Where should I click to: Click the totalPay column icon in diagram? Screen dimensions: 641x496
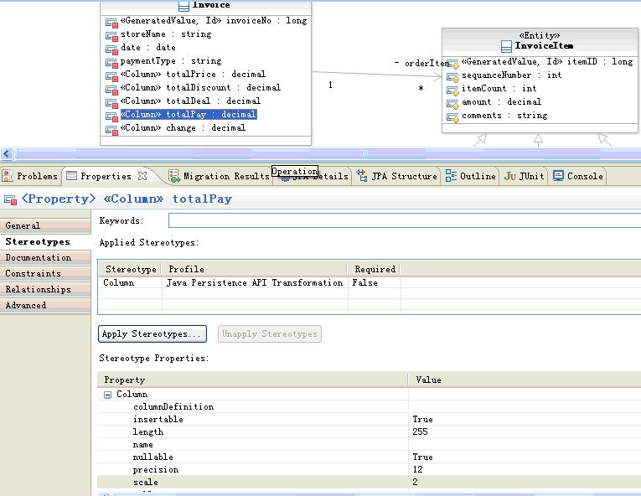click(x=111, y=116)
